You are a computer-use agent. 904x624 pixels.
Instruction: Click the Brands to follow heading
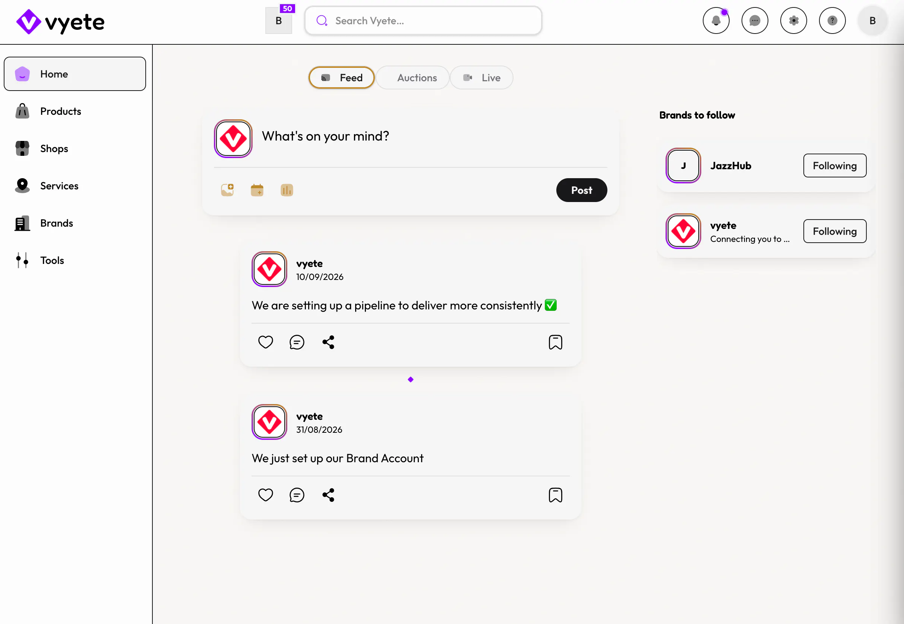point(697,115)
